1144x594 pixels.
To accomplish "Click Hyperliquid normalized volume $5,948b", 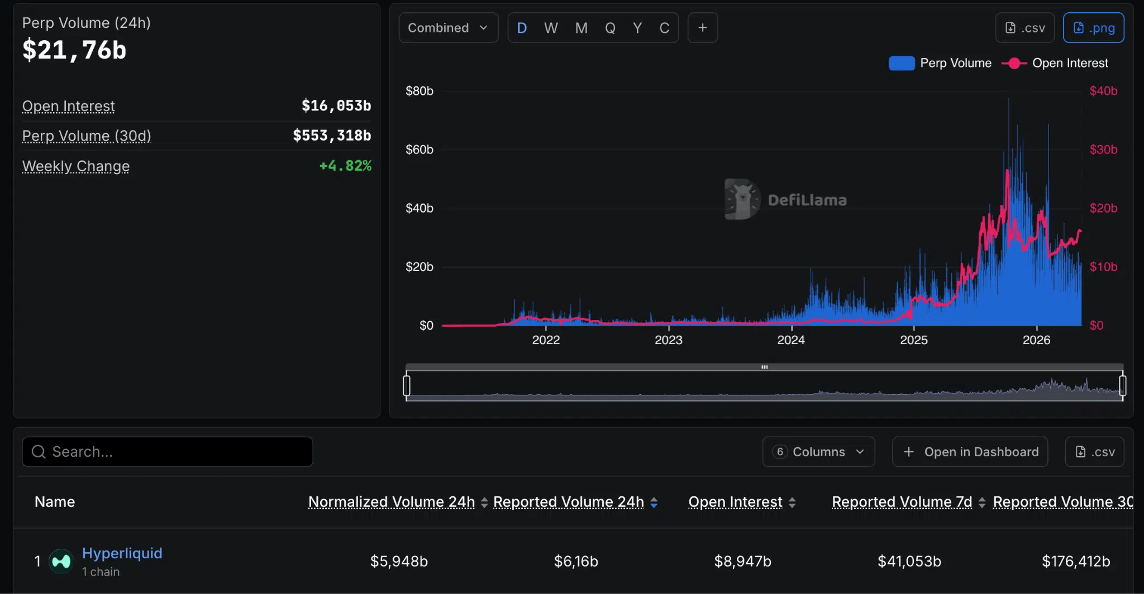I will click(x=399, y=561).
